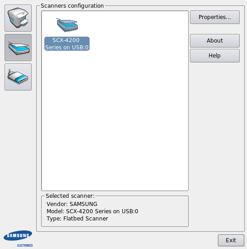The width and height of the screenshot is (247, 249).
Task: Open the Help button
Action: 215,56
